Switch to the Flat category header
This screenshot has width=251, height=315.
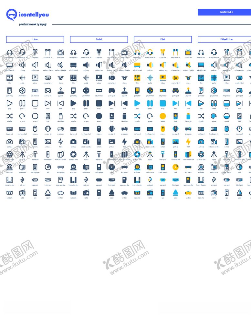pyautogui.click(x=162, y=39)
